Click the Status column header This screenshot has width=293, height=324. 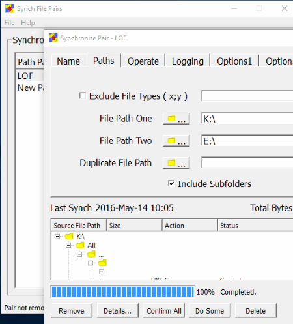pyautogui.click(x=255, y=226)
